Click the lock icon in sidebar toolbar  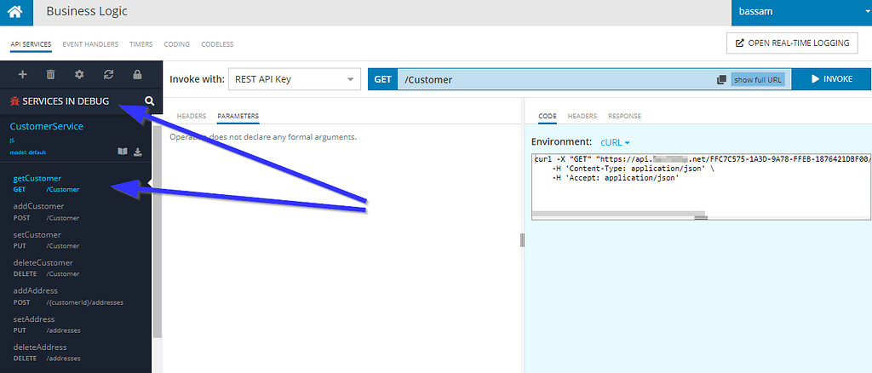(136, 75)
